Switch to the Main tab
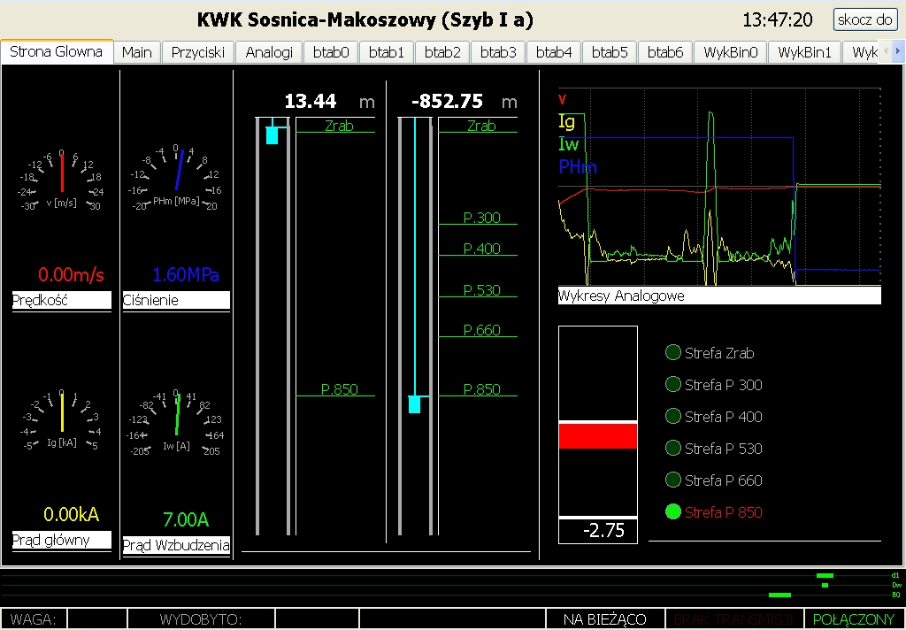The width and height of the screenshot is (906, 630). (x=137, y=52)
